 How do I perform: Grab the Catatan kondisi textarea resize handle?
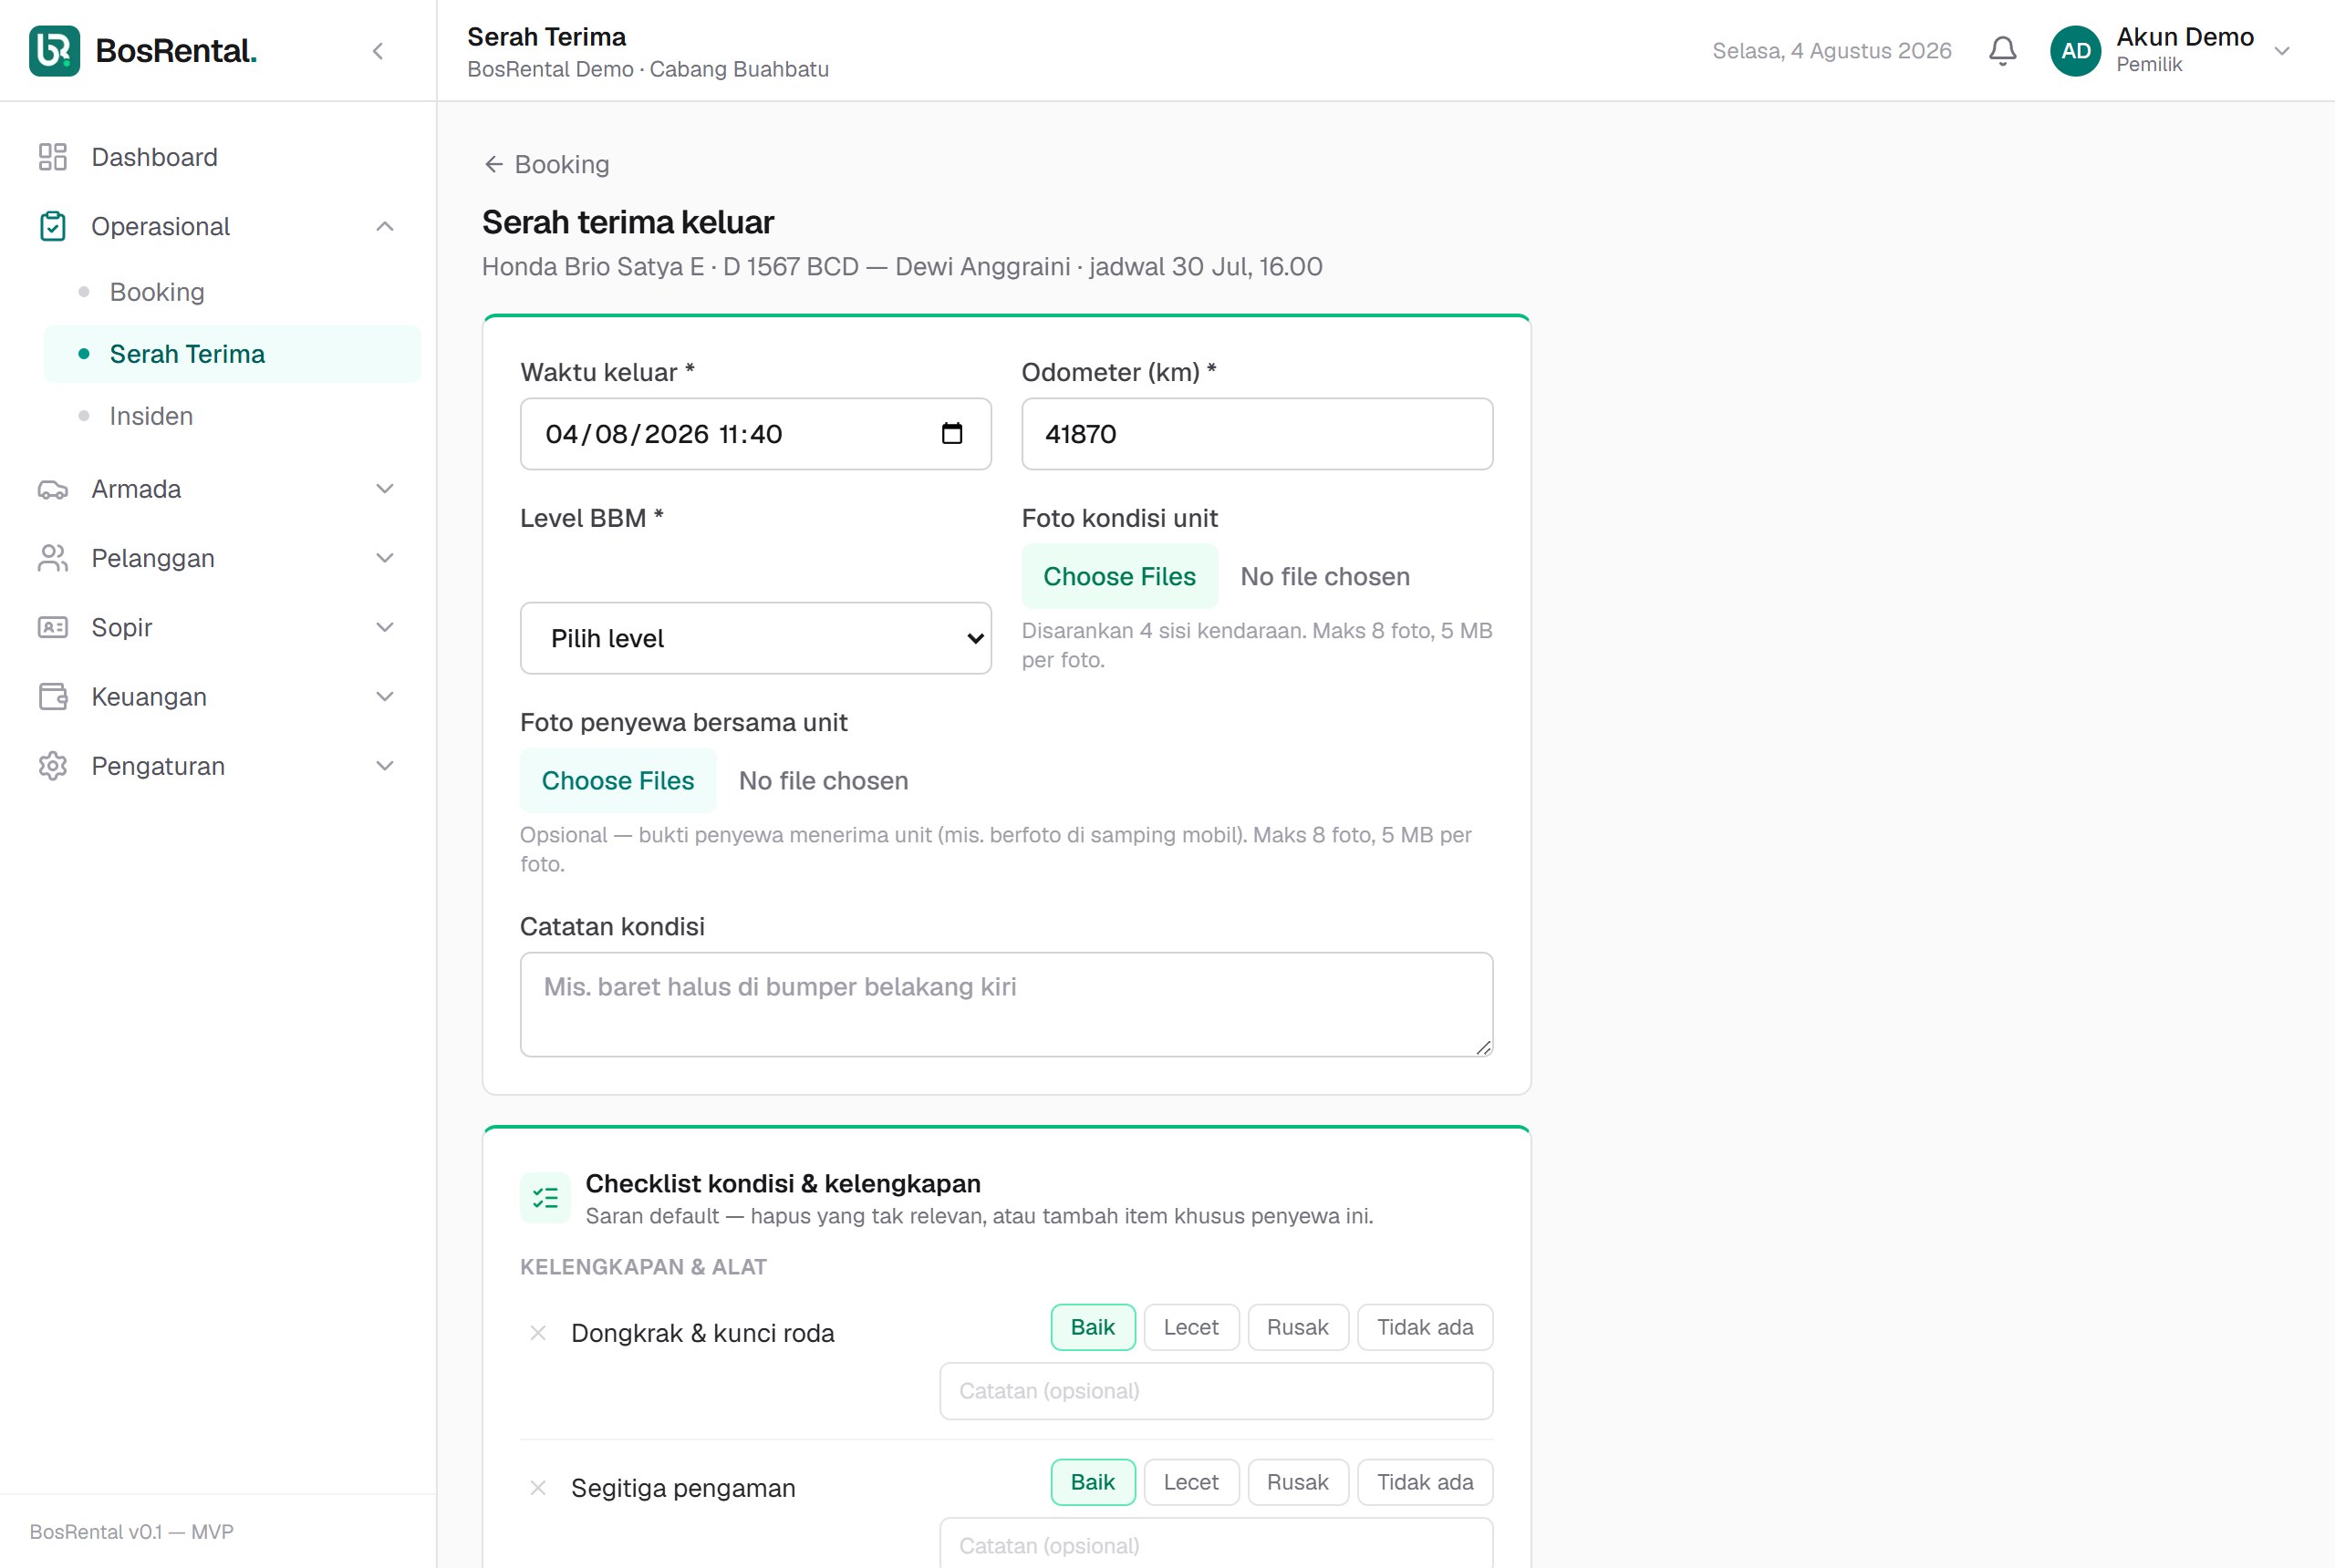pos(1483,1047)
